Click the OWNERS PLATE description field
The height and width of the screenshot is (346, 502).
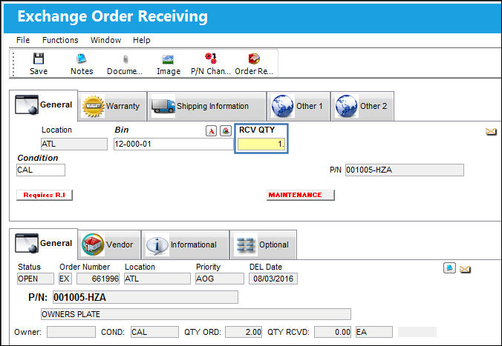[196, 314]
